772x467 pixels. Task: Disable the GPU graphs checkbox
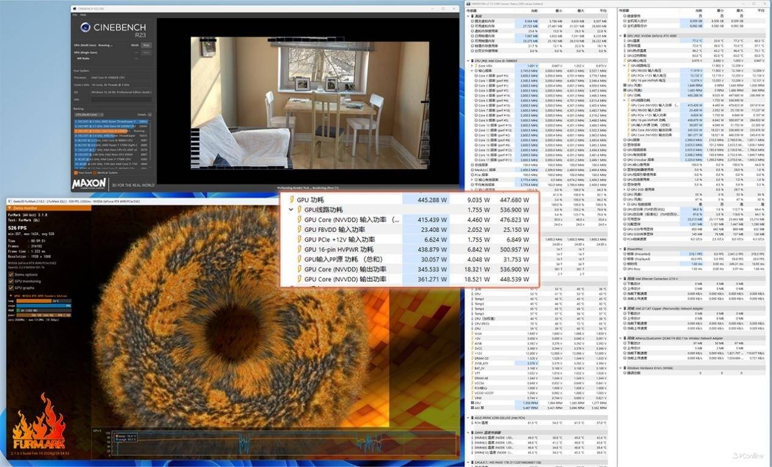[11, 288]
